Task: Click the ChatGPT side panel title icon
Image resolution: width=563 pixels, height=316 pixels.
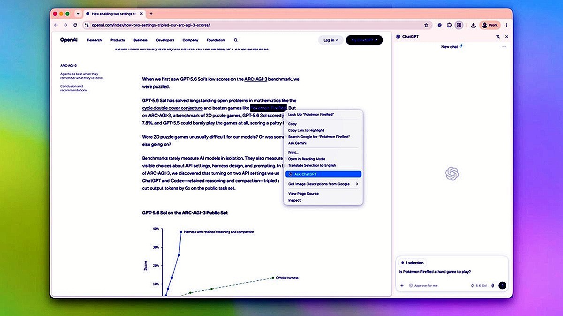Action: tap(398, 37)
